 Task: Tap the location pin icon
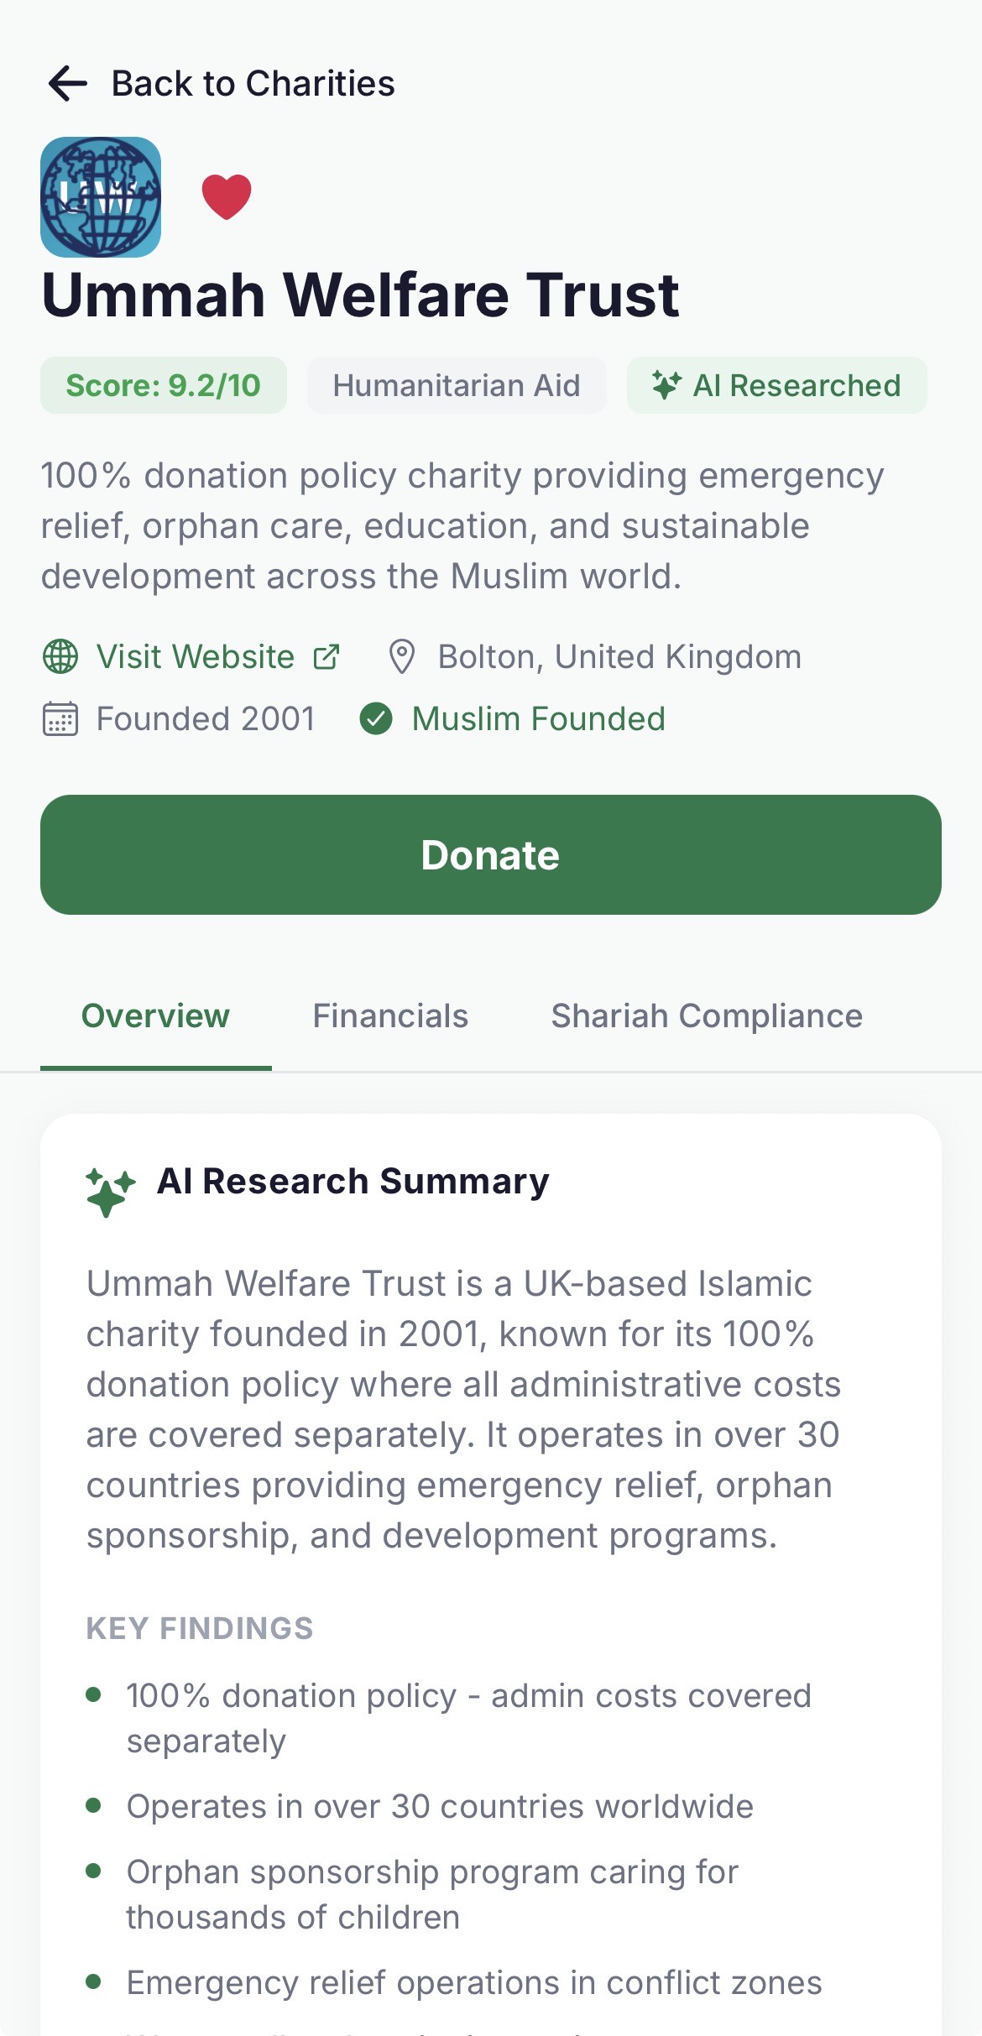tap(402, 656)
